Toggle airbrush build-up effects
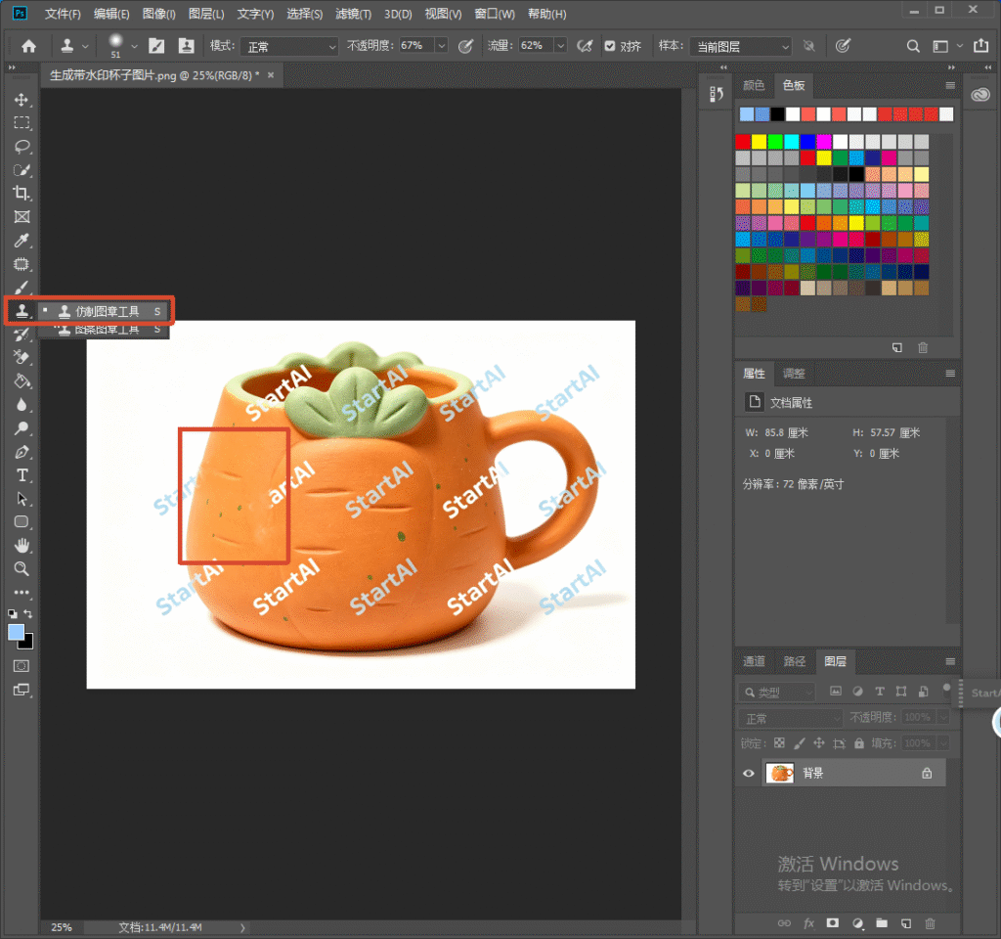 click(x=585, y=46)
